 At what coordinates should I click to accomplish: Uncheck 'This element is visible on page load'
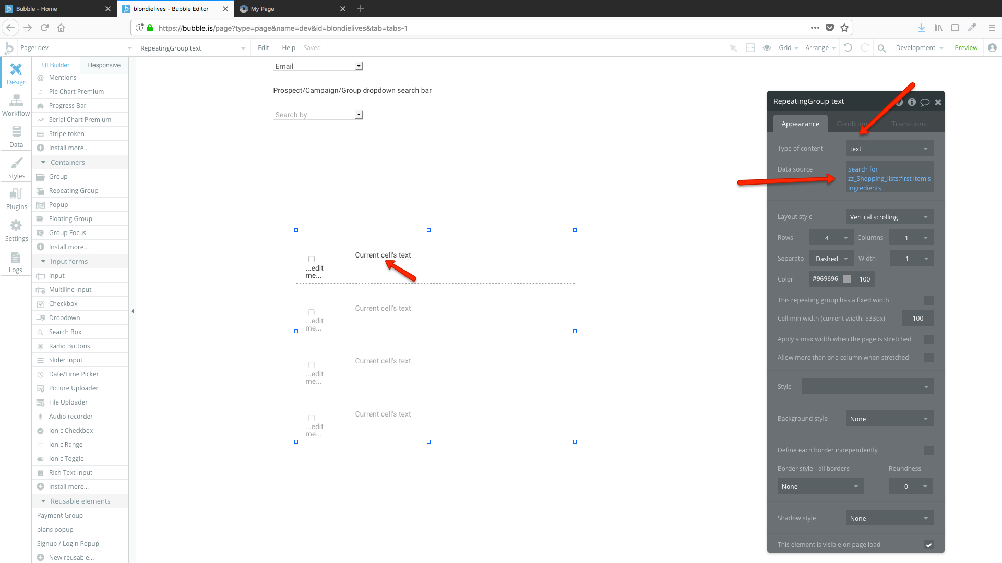(928, 545)
